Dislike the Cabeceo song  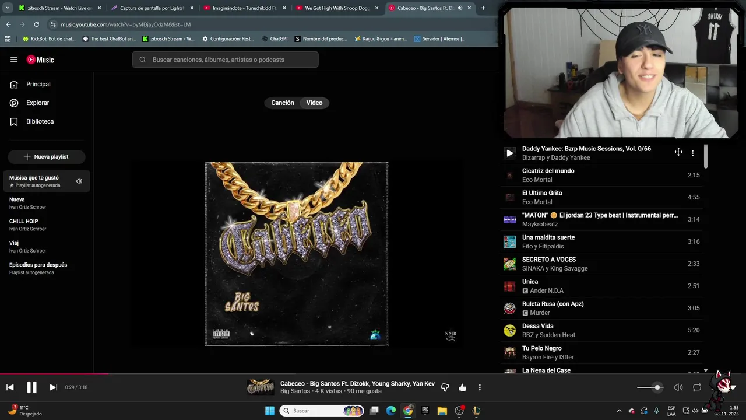[x=445, y=387]
